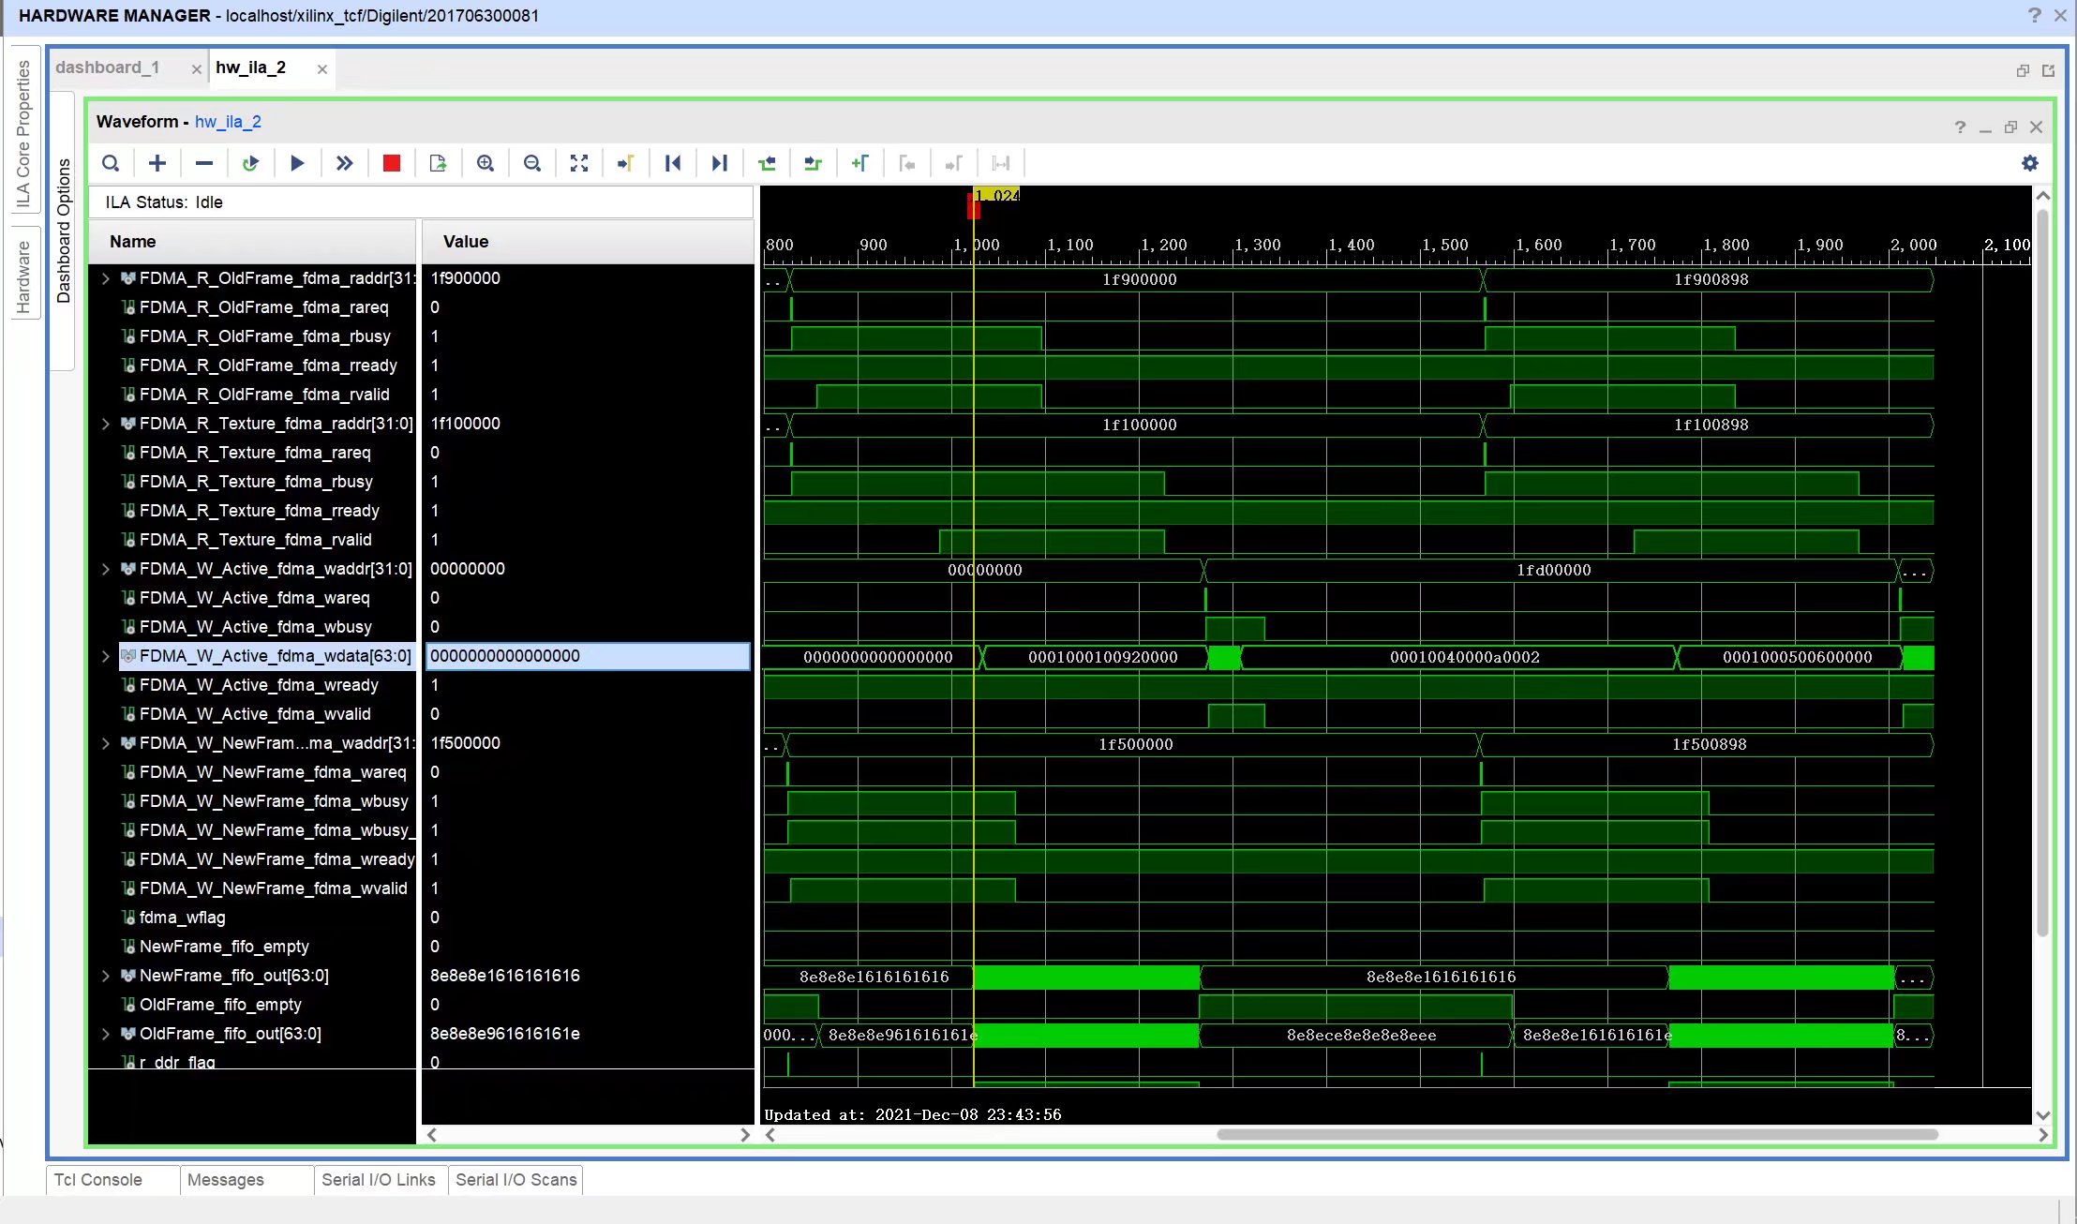Expand the NewFrame_fifo_out bus signal

(106, 976)
